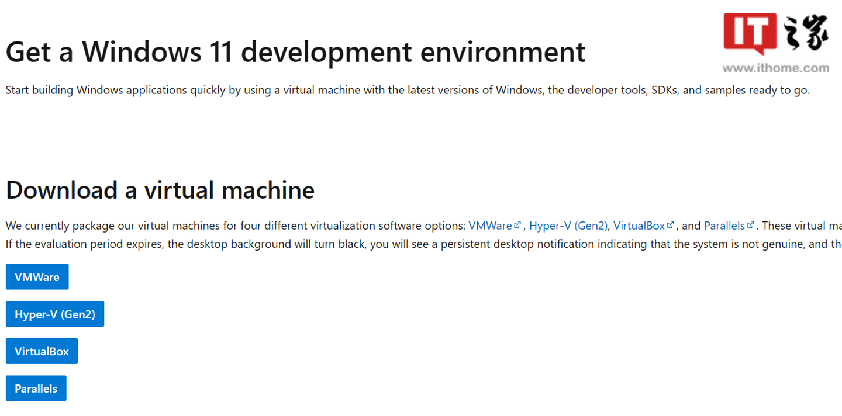Click the 'If the evaluation period expires' sentence
Image resolution: width=842 pixels, height=416 pixels.
pos(409,244)
